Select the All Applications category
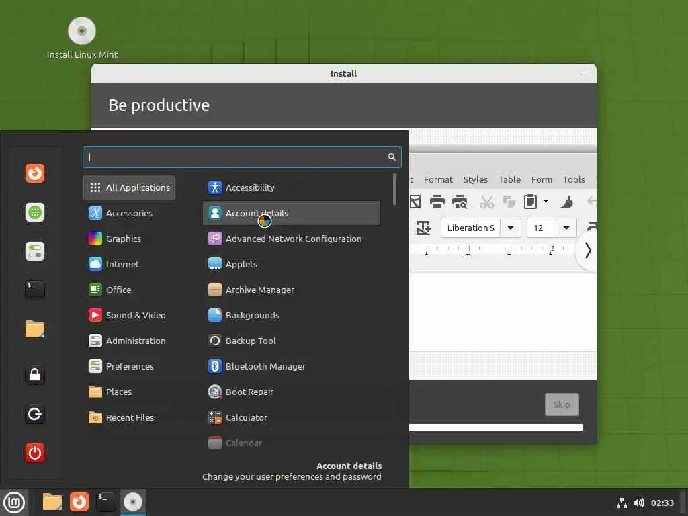 pyautogui.click(x=129, y=187)
